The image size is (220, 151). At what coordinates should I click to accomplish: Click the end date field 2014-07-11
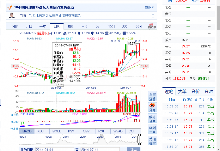(100, 150)
